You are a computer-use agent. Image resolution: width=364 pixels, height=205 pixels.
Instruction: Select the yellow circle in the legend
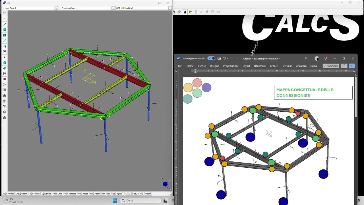(x=188, y=88)
